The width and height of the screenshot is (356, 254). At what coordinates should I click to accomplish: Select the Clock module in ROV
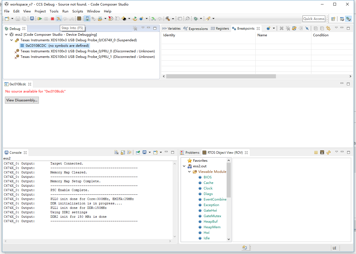pyautogui.click(x=206, y=188)
